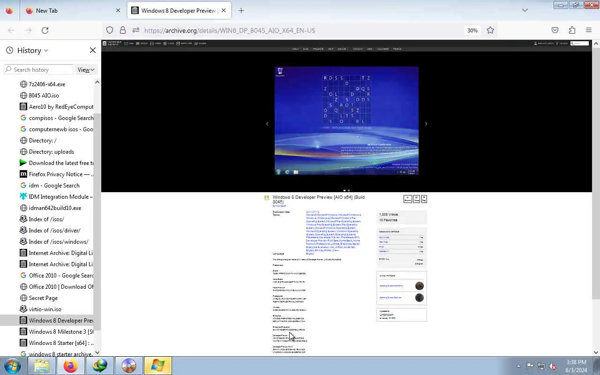Screen dimensions: 600x375
Task: Flag this archive item
Action: pos(424,199)
